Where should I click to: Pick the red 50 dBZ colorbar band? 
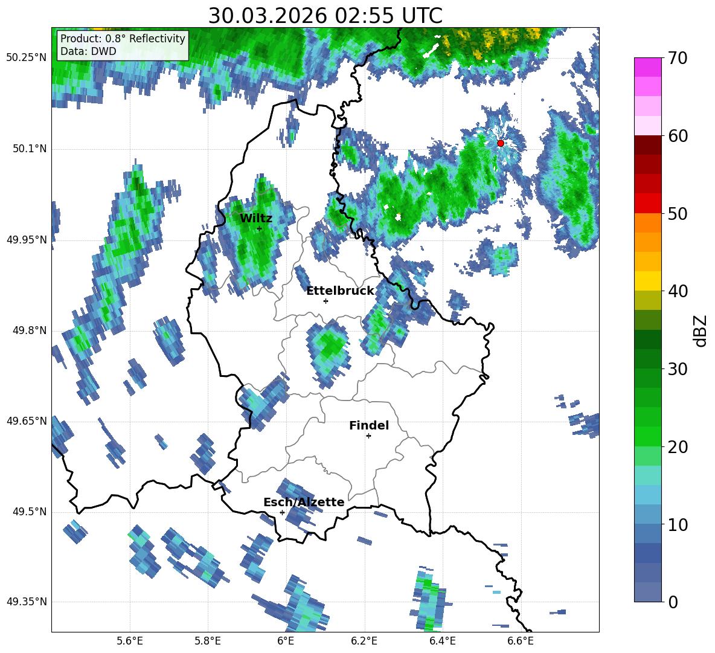pyautogui.click(x=647, y=204)
